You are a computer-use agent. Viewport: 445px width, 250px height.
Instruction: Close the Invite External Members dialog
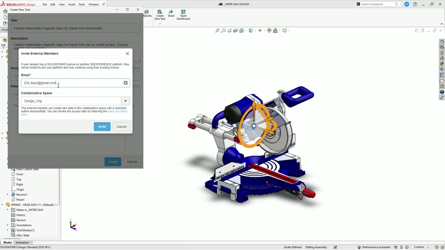pos(127,54)
